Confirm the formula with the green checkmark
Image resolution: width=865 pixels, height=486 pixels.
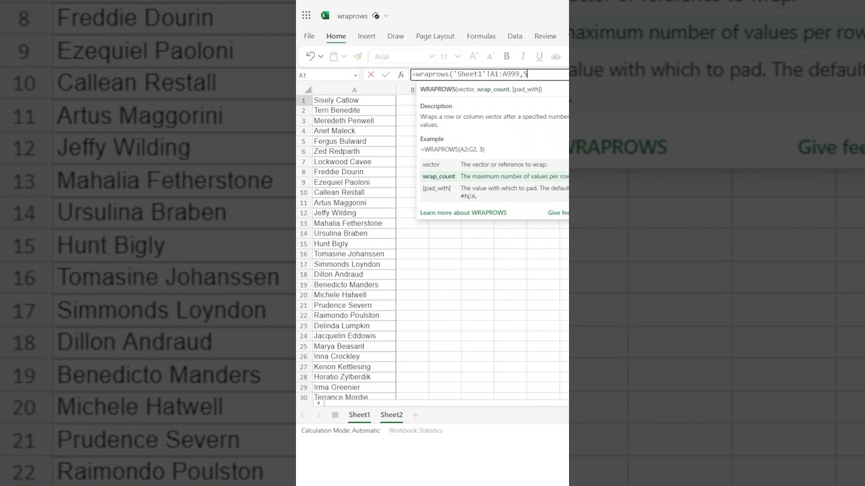[x=386, y=75]
